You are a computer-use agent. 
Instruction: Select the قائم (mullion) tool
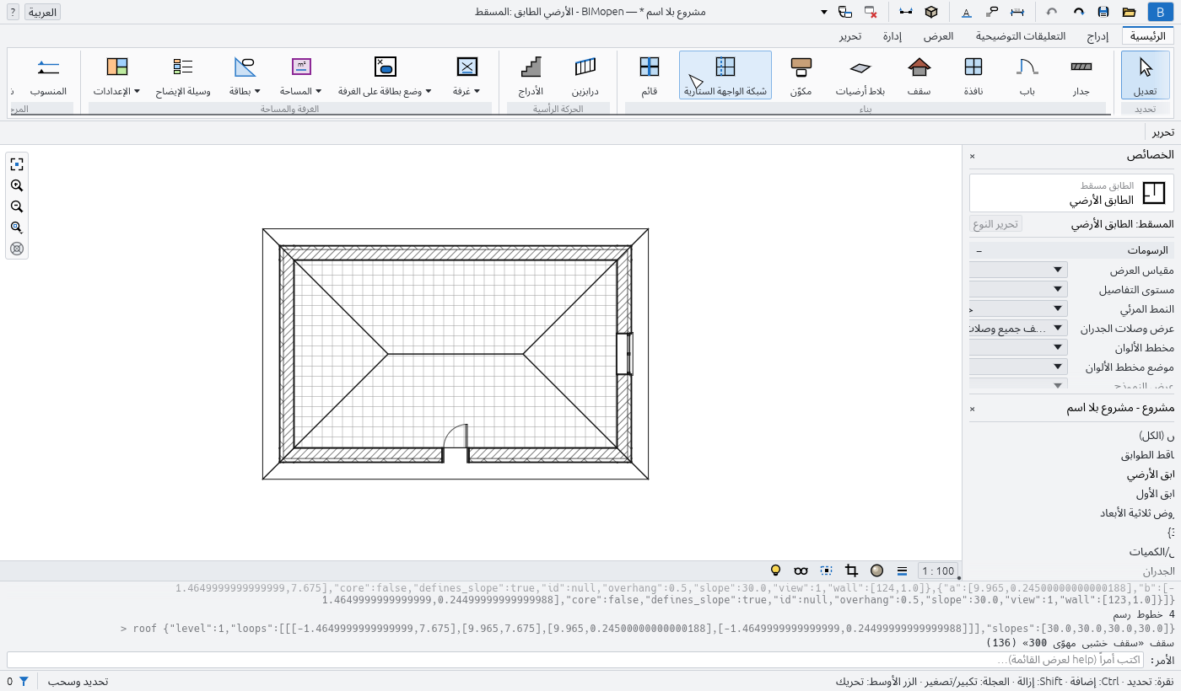[x=649, y=75]
